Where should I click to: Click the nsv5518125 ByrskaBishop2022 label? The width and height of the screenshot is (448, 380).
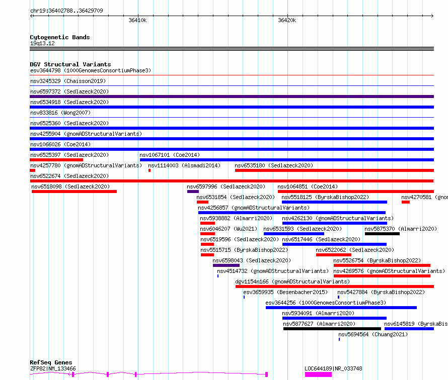325,197
